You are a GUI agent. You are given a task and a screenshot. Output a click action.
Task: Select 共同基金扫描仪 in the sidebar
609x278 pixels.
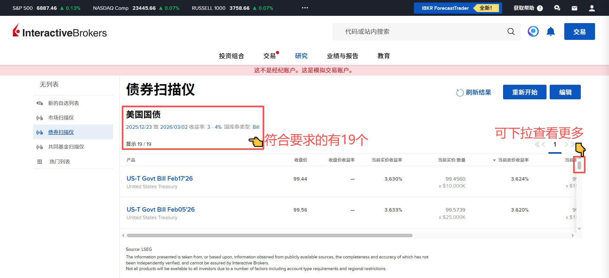pyautogui.click(x=66, y=147)
